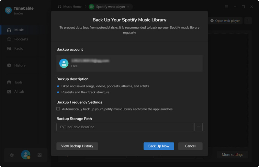Click the Spotify logo icon in breadcrumb
Screen dimensions: 259x167
coord(92,7)
